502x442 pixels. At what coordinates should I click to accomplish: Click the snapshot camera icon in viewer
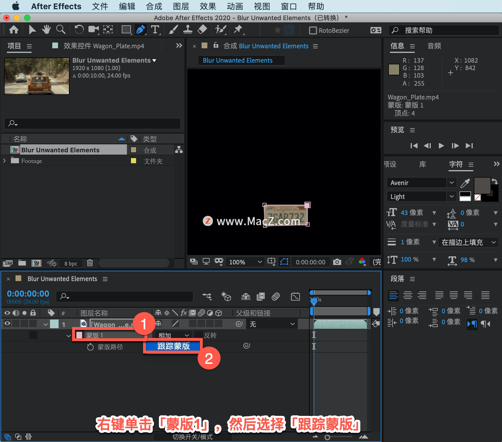(337, 262)
